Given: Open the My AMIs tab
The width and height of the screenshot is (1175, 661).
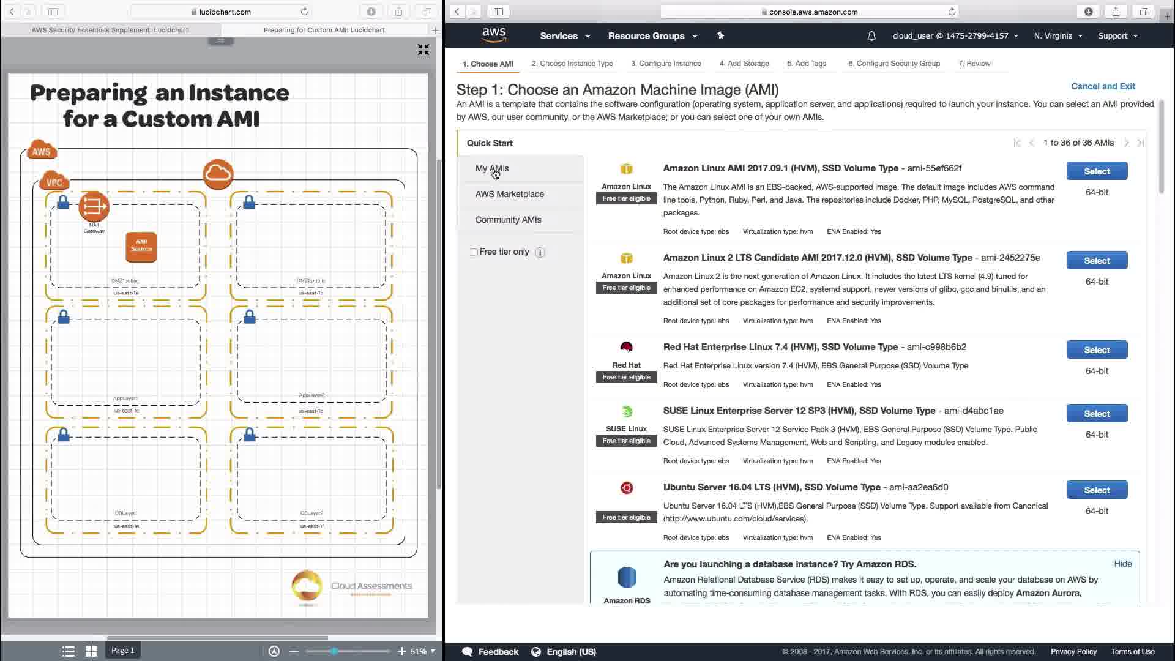Looking at the screenshot, I should [x=492, y=168].
